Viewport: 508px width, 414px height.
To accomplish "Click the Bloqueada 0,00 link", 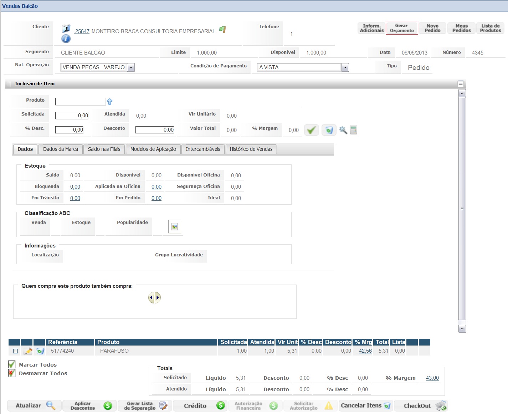I will [75, 187].
